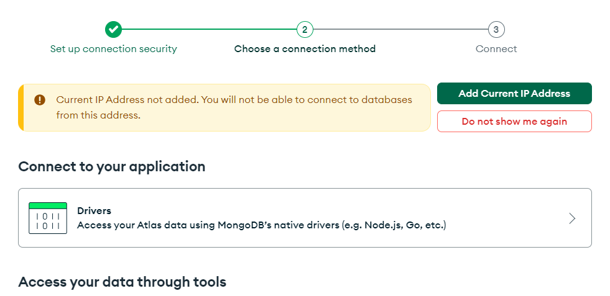Viewport: 610px width, 296px height.
Task: Dismiss warning with Do not show me again
Action: pos(514,122)
